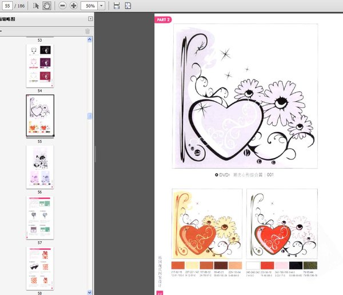Open page 57 thumbnail
This screenshot has height=295, width=343.
point(40,218)
